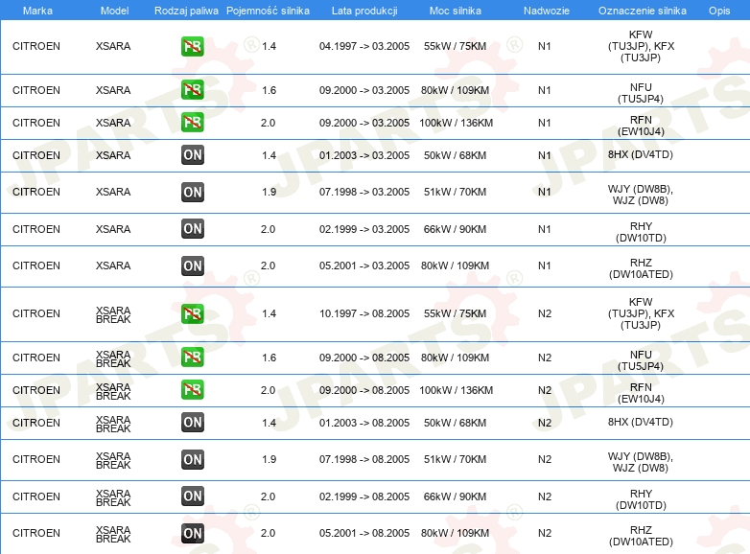Click the ON diesel icon in the XSARA BREAK 1.9 row
The width and height of the screenshot is (750, 554).
point(192,459)
